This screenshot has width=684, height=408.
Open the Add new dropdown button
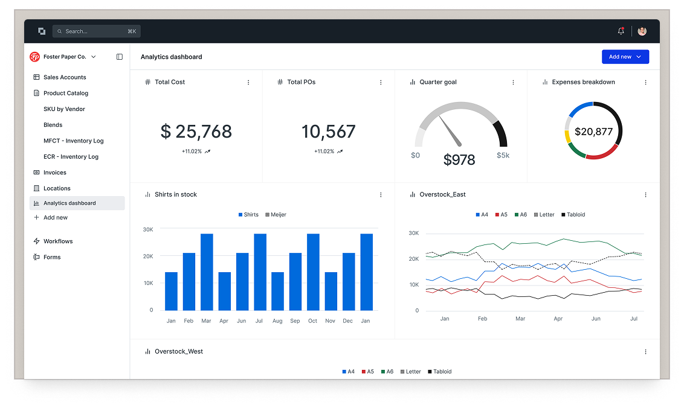pyautogui.click(x=625, y=57)
